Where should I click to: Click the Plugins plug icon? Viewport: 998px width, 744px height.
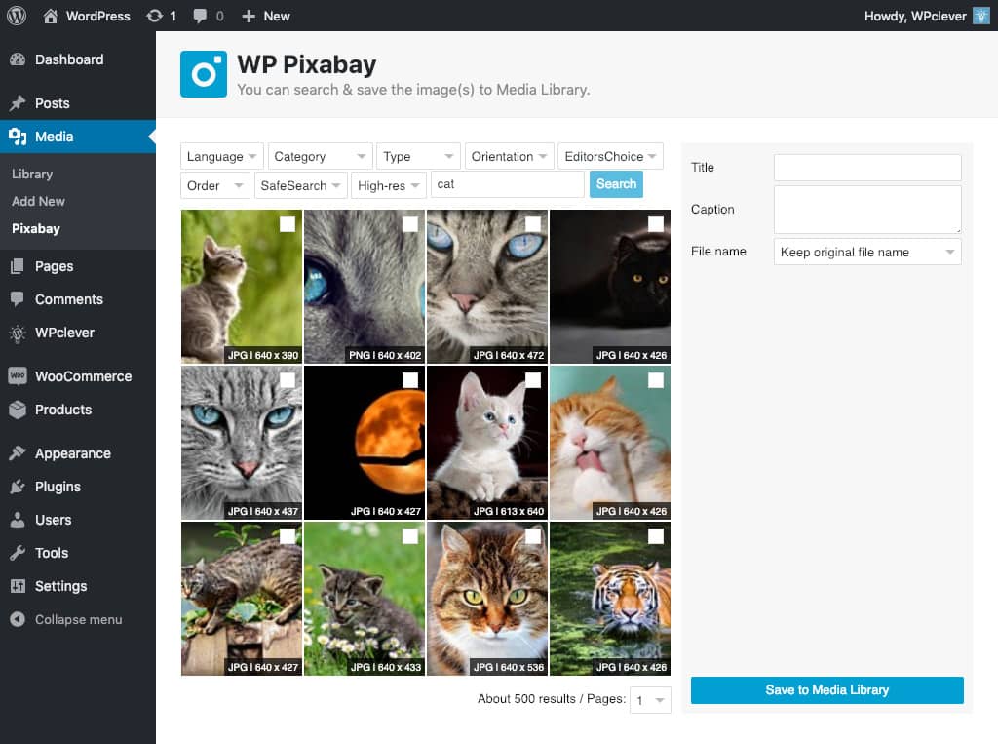18,487
